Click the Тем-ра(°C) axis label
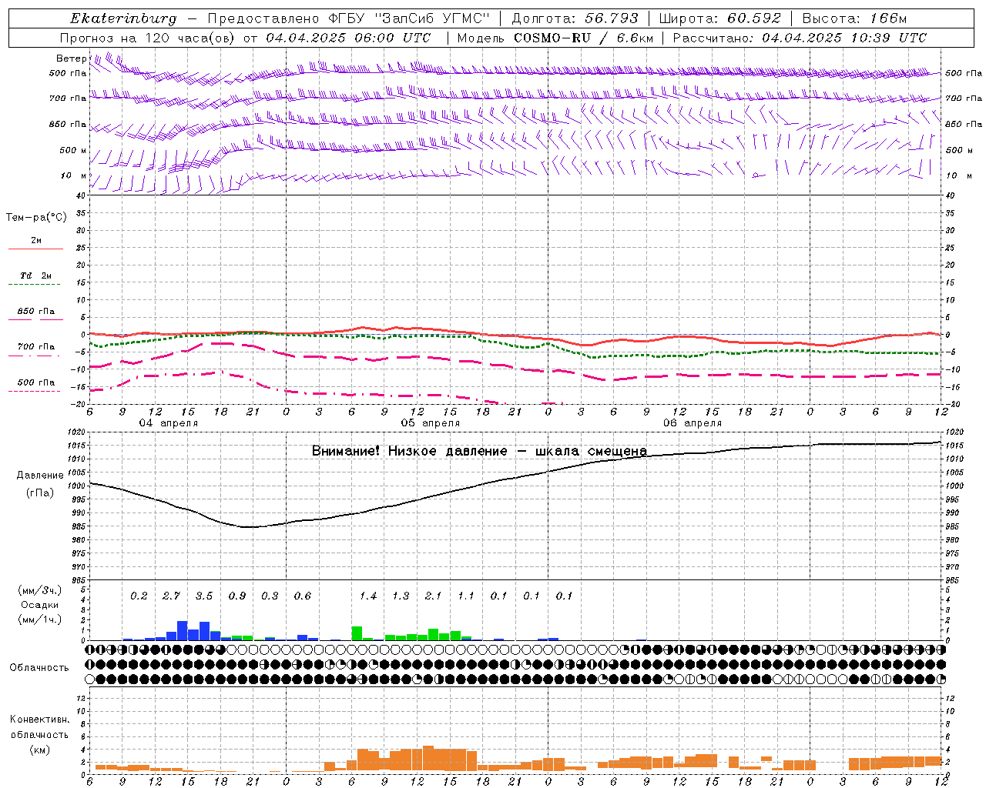Viewport: 986px width, 788px height. [x=36, y=218]
